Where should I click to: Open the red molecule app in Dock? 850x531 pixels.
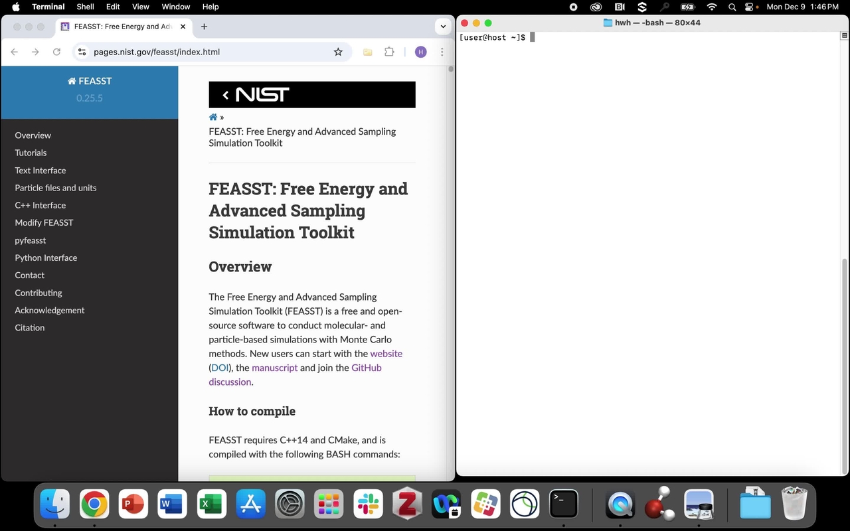(x=659, y=504)
